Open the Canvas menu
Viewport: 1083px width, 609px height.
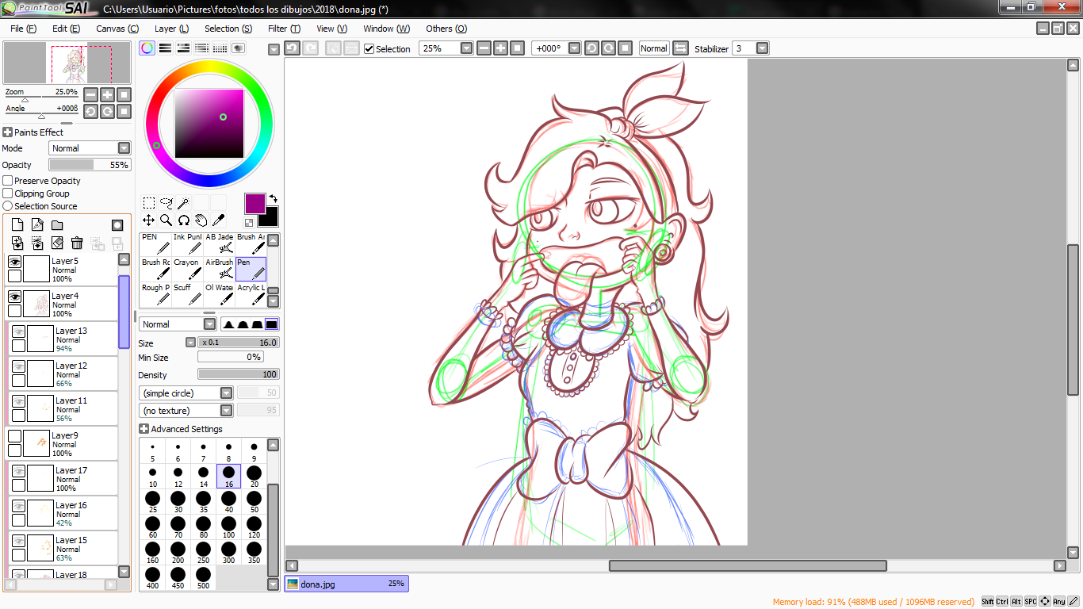(x=117, y=29)
